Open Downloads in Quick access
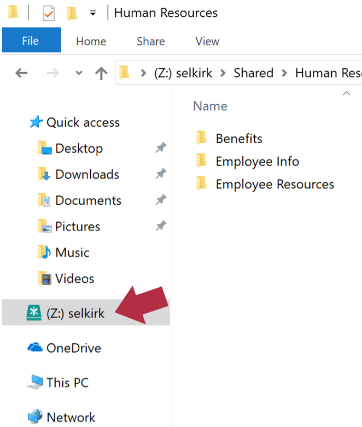362x427 pixels. pyautogui.click(x=86, y=174)
